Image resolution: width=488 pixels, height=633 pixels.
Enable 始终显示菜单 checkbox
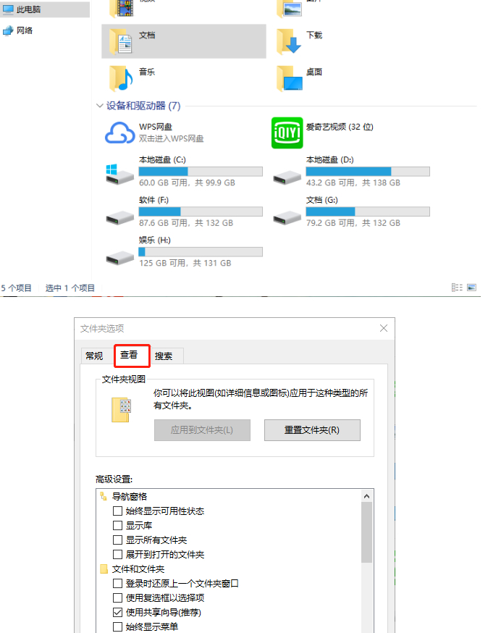pos(117,626)
